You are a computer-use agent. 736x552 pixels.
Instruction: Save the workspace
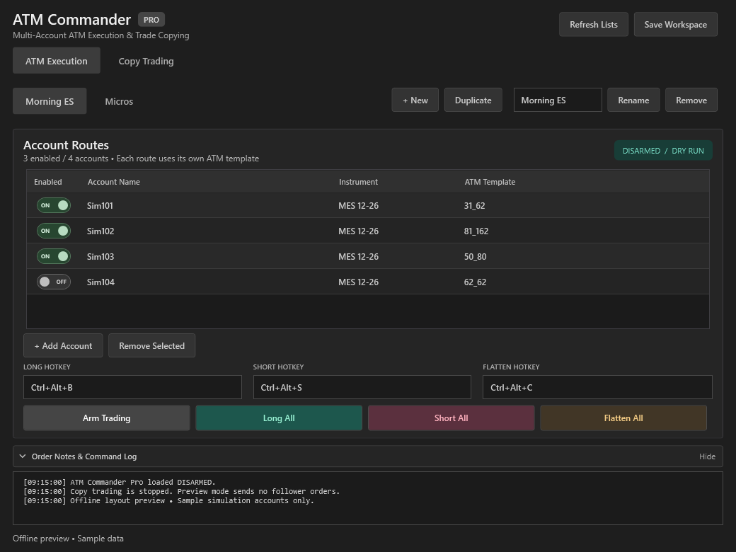tap(675, 24)
